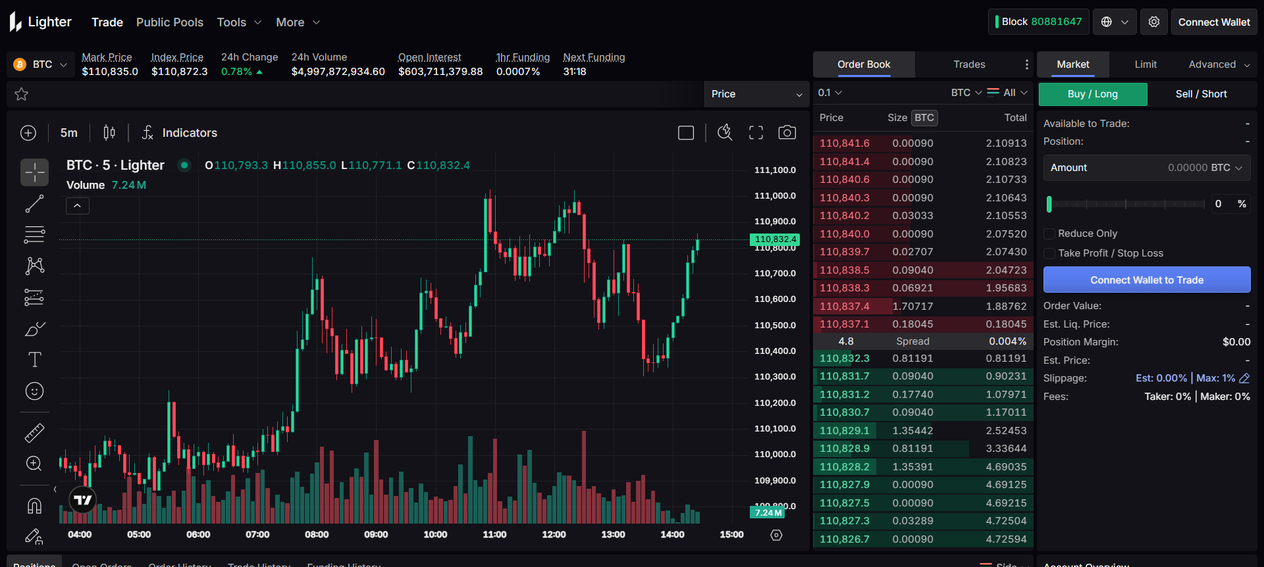Click ask price 110,837.4 in order book
The height and width of the screenshot is (567, 1264).
click(x=844, y=306)
